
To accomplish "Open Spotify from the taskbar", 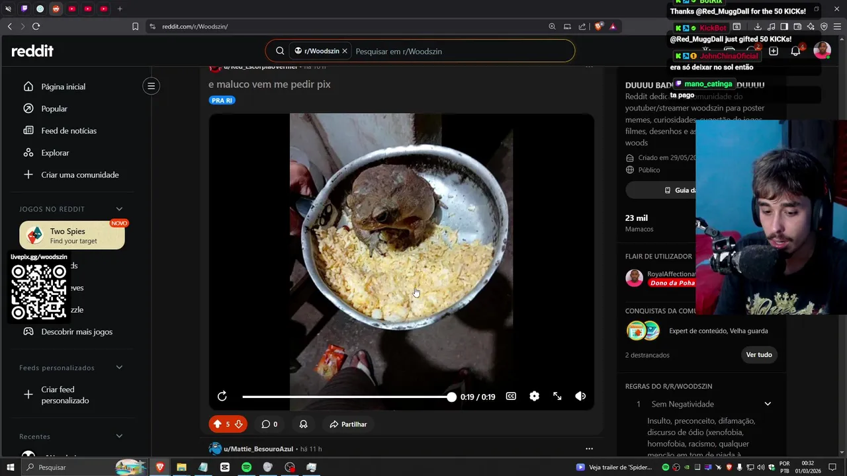I will [246, 467].
